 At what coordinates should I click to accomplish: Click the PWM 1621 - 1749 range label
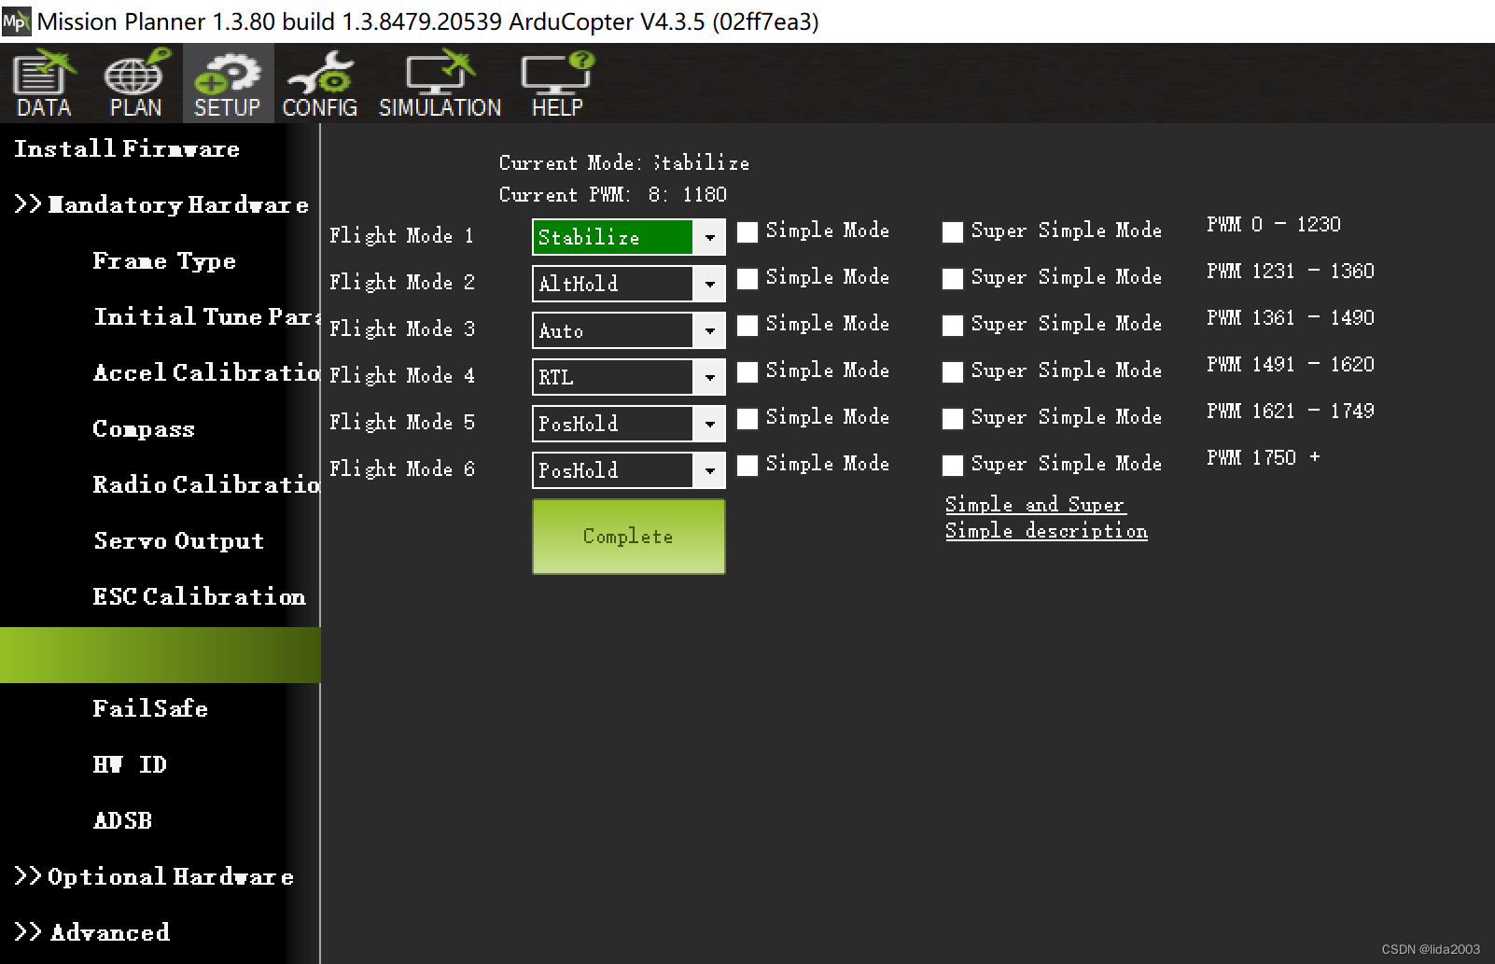click(1290, 411)
